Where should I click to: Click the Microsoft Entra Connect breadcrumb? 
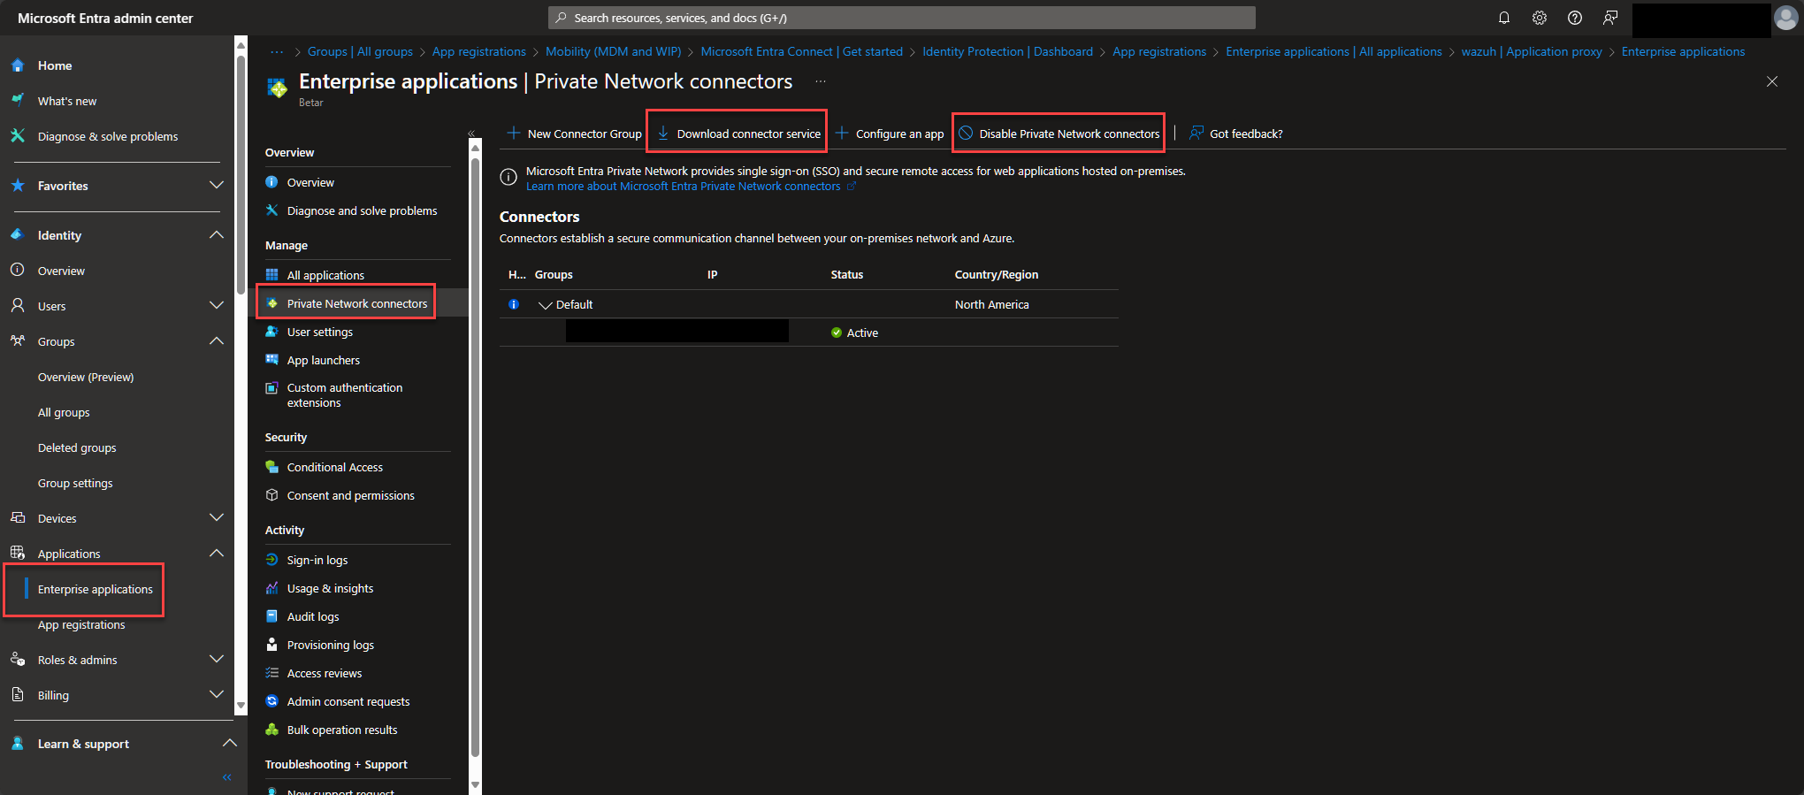tap(801, 51)
